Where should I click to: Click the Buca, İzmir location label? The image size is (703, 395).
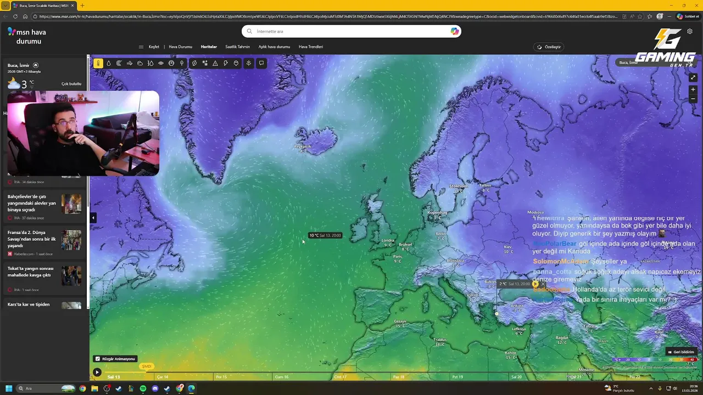point(18,65)
